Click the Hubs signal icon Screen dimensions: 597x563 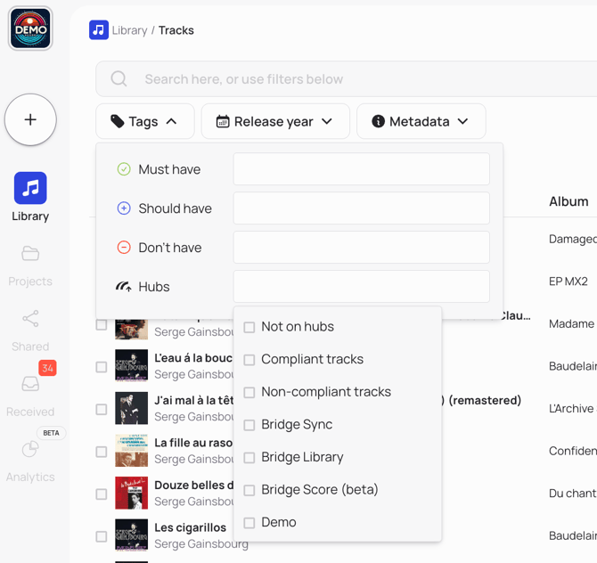(124, 286)
